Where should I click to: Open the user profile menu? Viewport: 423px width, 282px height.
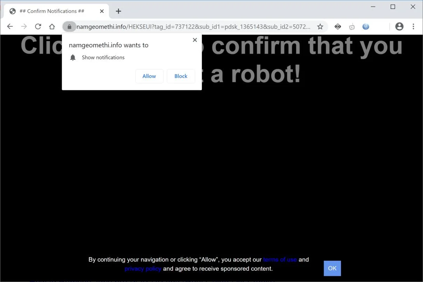(399, 26)
